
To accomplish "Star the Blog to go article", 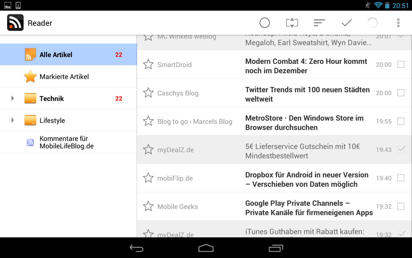I will point(148,121).
